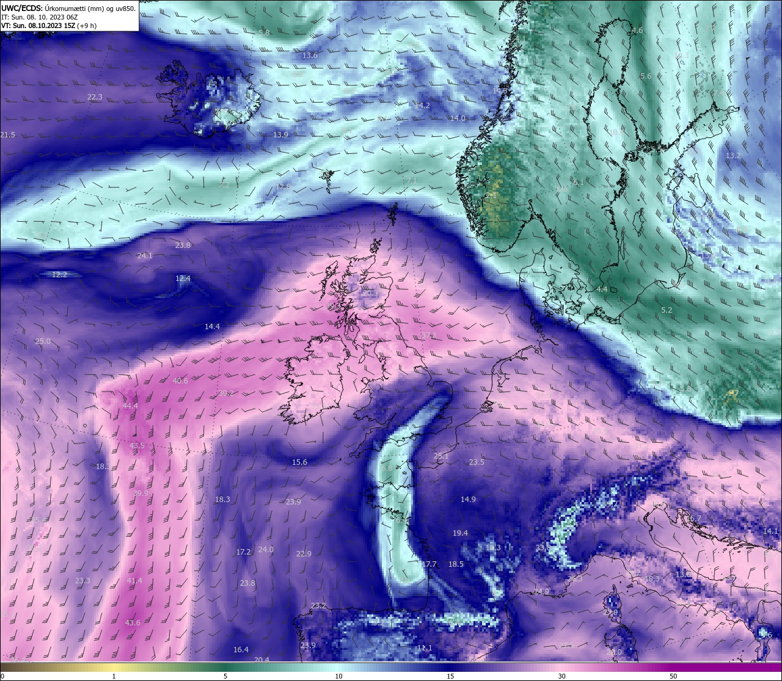Click the map value "5.6"
The height and width of the screenshot is (681, 782).
(646, 76)
